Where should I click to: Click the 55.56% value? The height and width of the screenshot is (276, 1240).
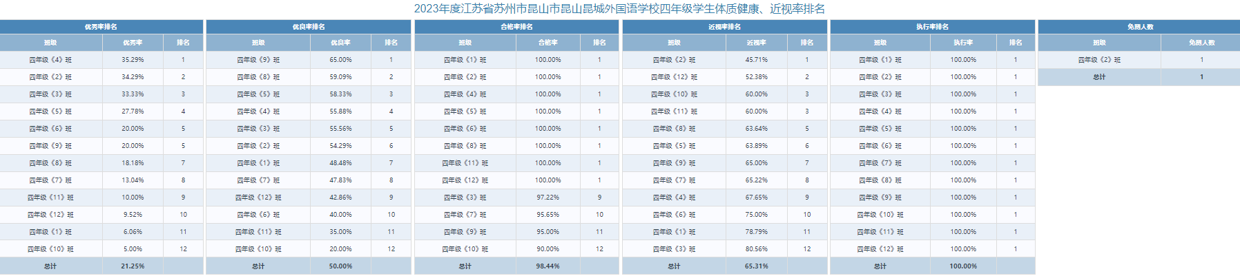[x=340, y=129]
